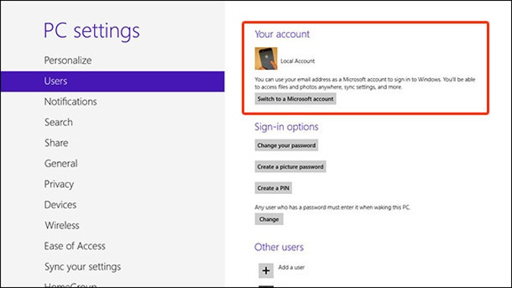This screenshot has height=288, width=512.
Task: Select the partially visible HomeGroup category
Action: 71,285
